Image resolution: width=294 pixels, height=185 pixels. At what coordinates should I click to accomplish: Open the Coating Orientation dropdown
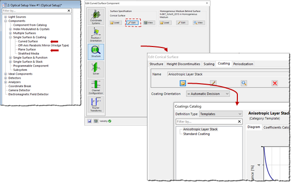click(208, 93)
